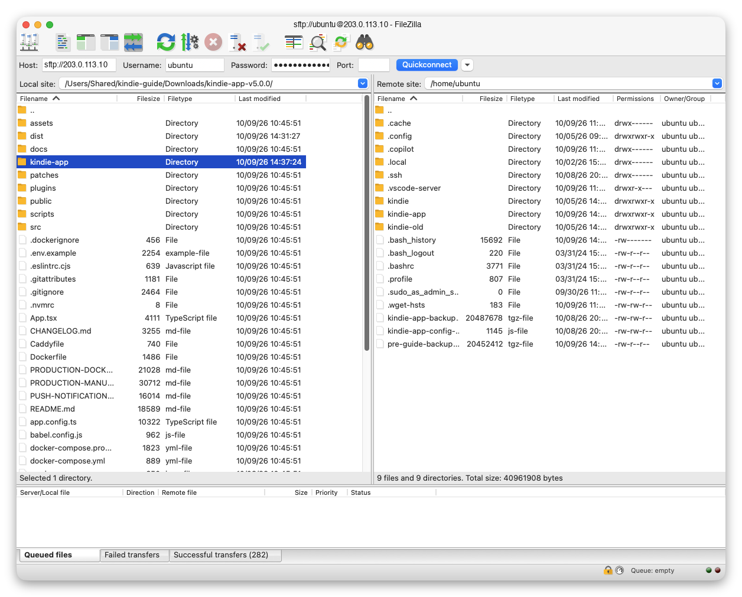Select local file CHANGELOG.md
The height and width of the screenshot is (597, 742).
[x=161, y=331]
